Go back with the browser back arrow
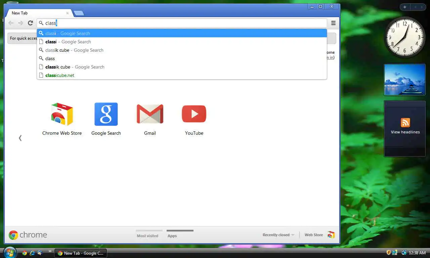 click(11, 23)
